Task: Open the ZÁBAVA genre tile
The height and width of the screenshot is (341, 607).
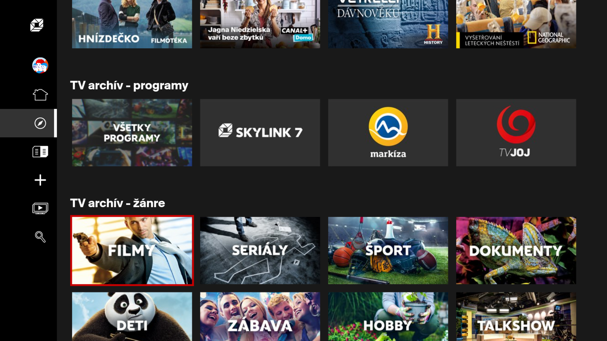Action: [x=260, y=319]
